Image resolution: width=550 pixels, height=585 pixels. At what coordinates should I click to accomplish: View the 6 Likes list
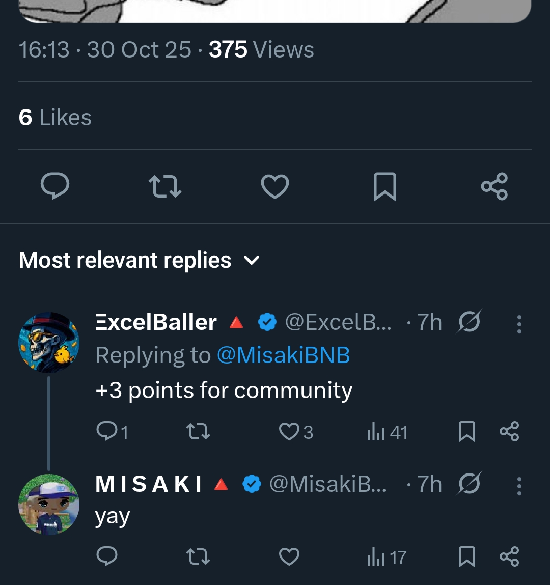pos(55,118)
